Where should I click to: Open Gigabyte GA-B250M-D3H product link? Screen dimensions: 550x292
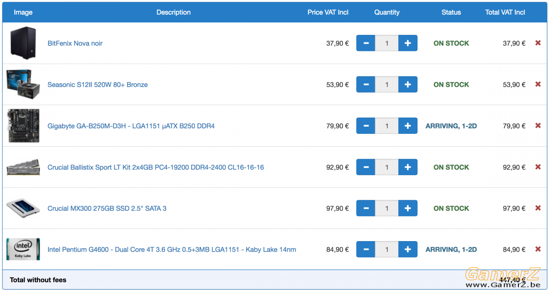(x=131, y=126)
